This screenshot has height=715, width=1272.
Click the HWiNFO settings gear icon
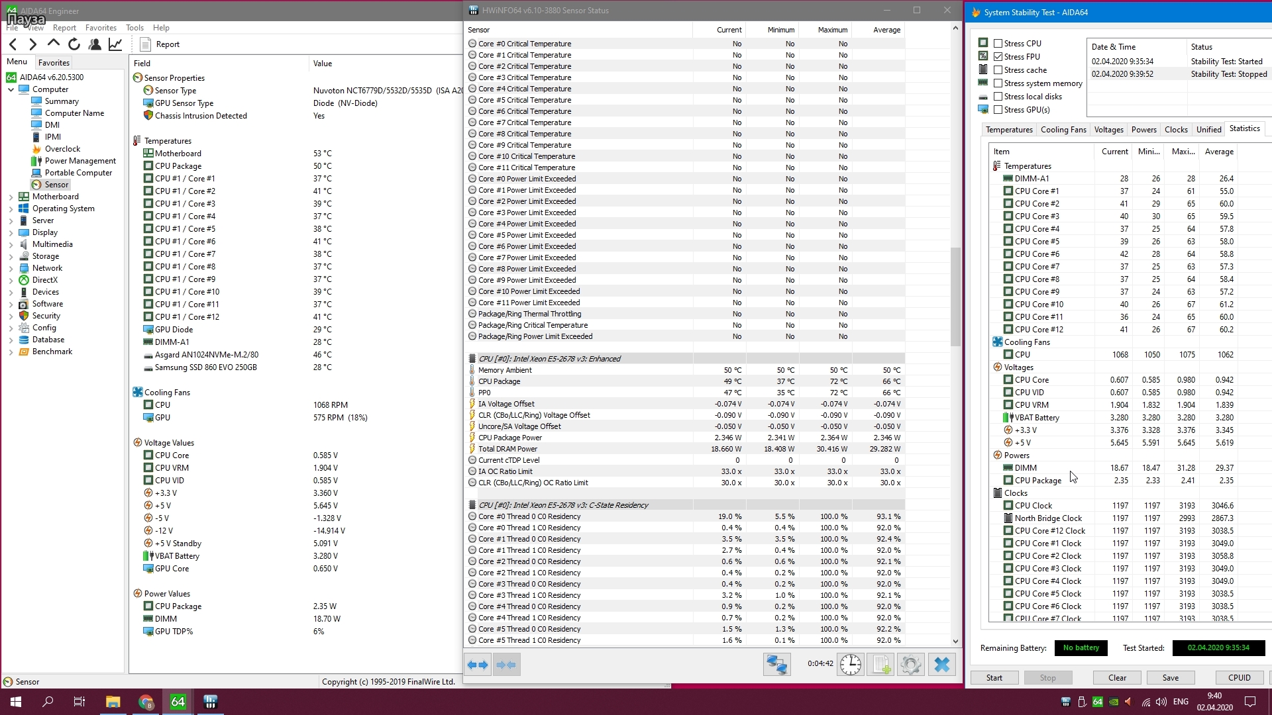click(x=911, y=664)
